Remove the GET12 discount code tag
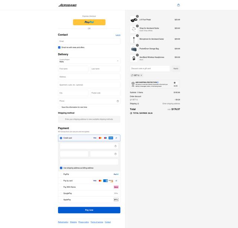The height and width of the screenshot is (228, 238). (141, 75)
